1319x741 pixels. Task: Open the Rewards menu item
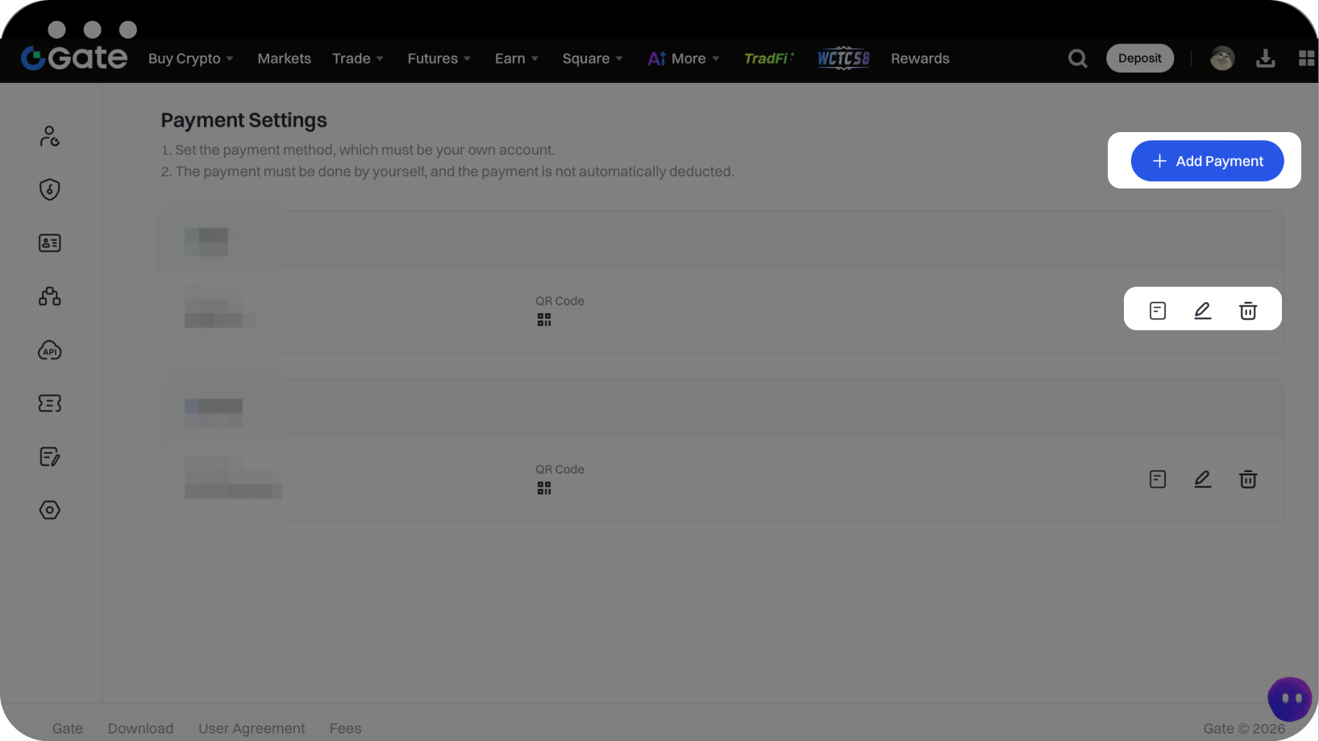[920, 59]
